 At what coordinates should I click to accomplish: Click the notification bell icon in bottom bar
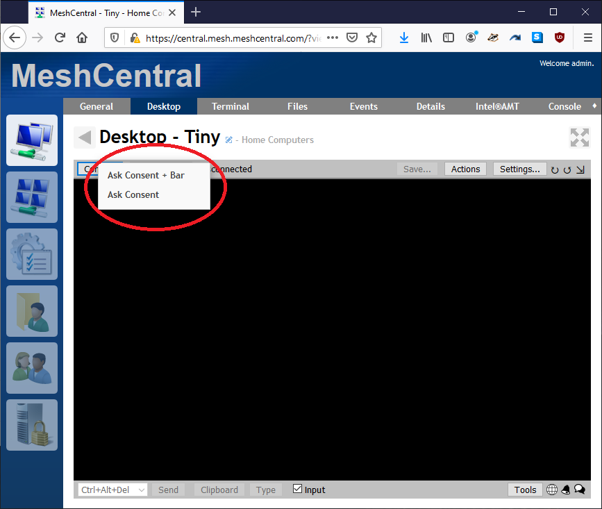point(565,490)
